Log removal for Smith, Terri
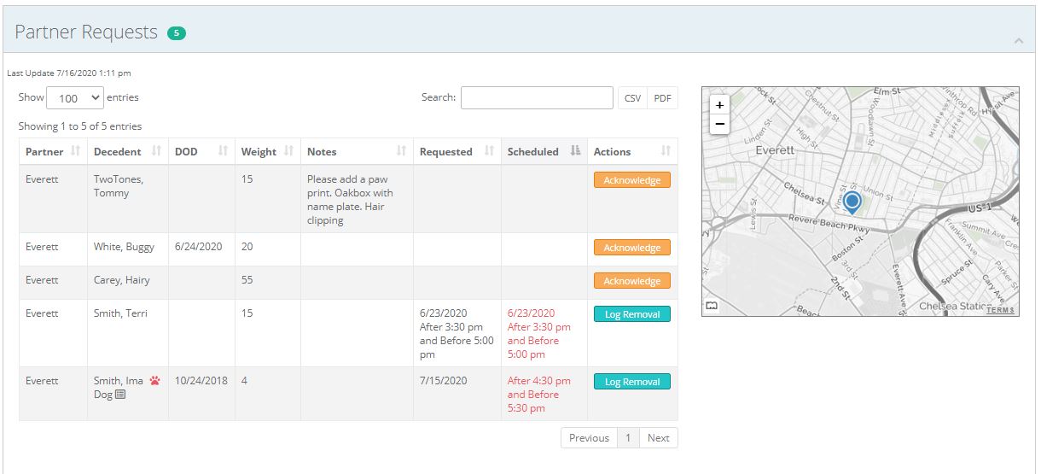Screen dimensions: 1041x474 (x=631, y=314)
